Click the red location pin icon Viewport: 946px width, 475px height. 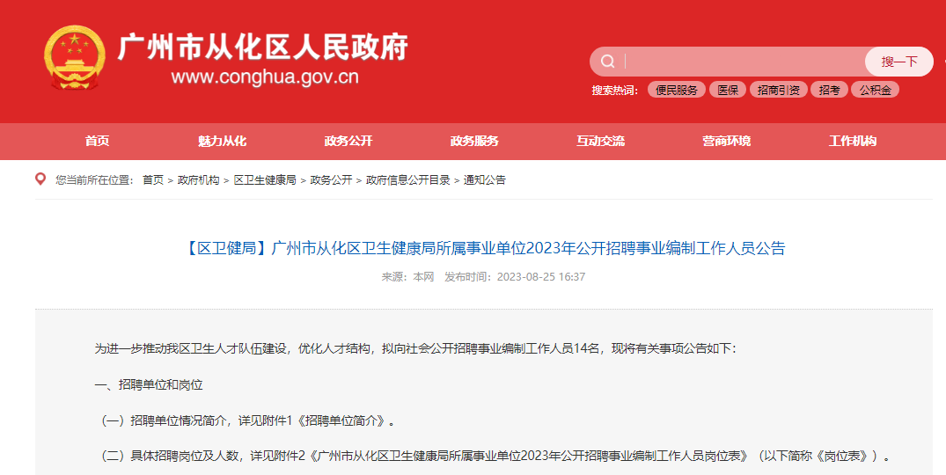[x=40, y=179]
